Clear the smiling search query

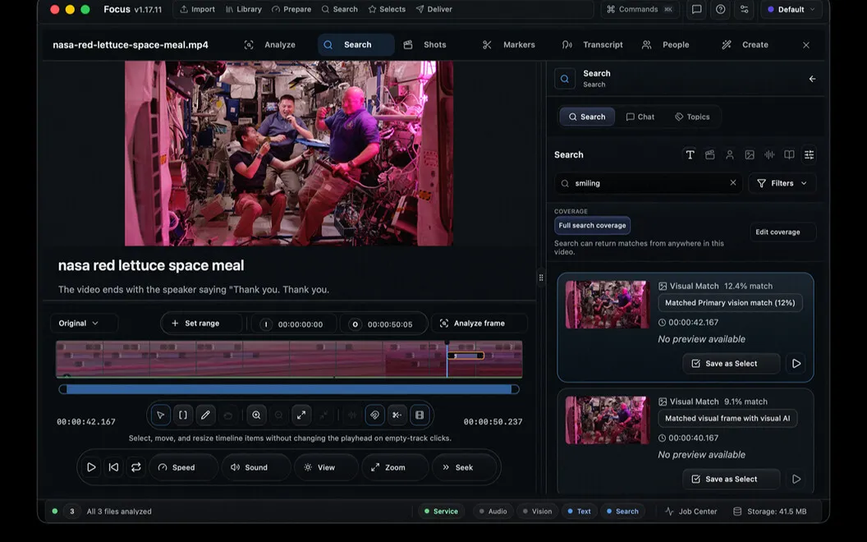pyautogui.click(x=733, y=182)
